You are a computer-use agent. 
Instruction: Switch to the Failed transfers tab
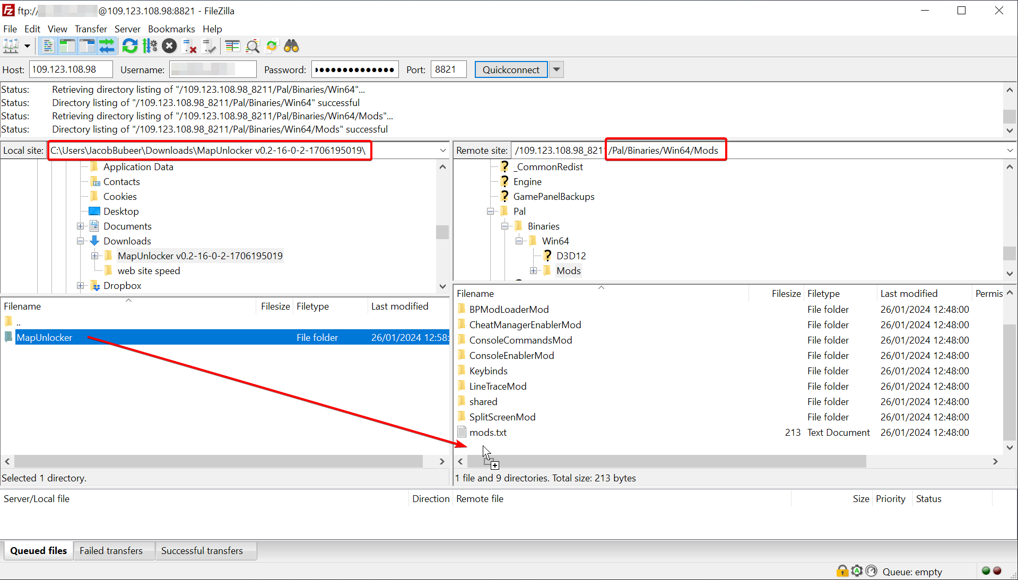click(x=111, y=551)
